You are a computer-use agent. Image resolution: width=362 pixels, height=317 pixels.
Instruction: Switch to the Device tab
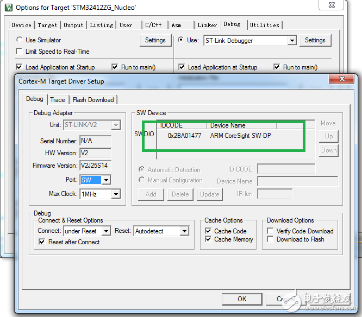[22, 25]
